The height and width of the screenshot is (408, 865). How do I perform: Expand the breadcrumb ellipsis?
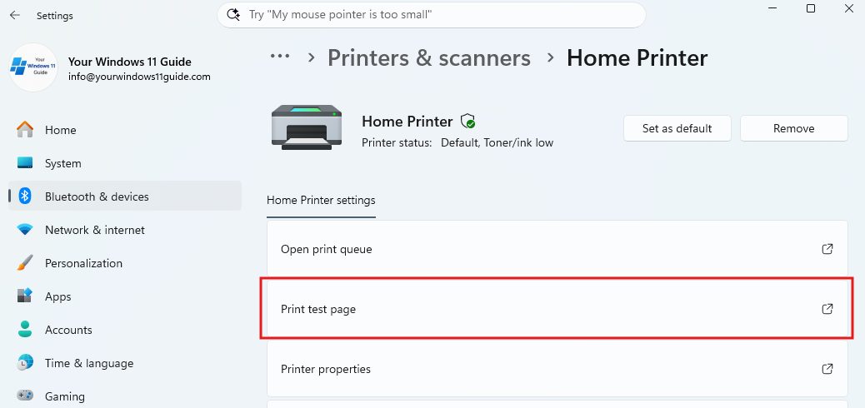[280, 57]
